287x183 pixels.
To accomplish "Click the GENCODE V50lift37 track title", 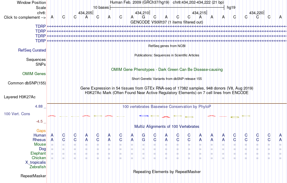I will (167, 22).
